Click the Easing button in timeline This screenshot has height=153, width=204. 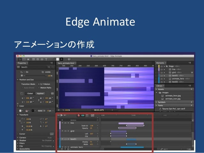coord(92,115)
